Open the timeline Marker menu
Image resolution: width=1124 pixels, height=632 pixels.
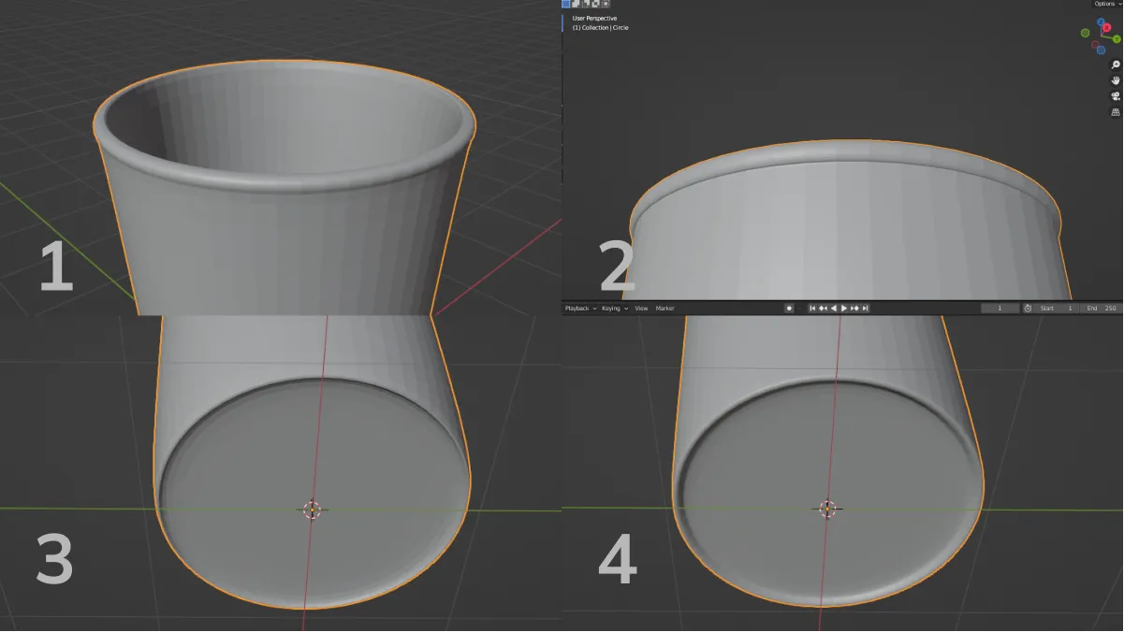click(x=665, y=309)
